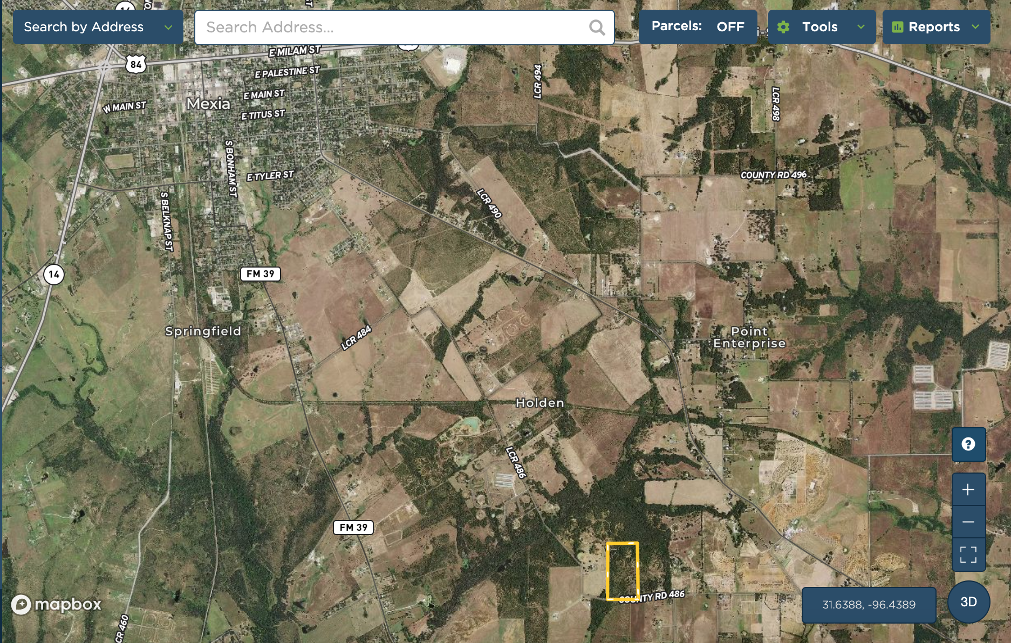
Task: Zoom in with the plus button
Action: point(968,490)
